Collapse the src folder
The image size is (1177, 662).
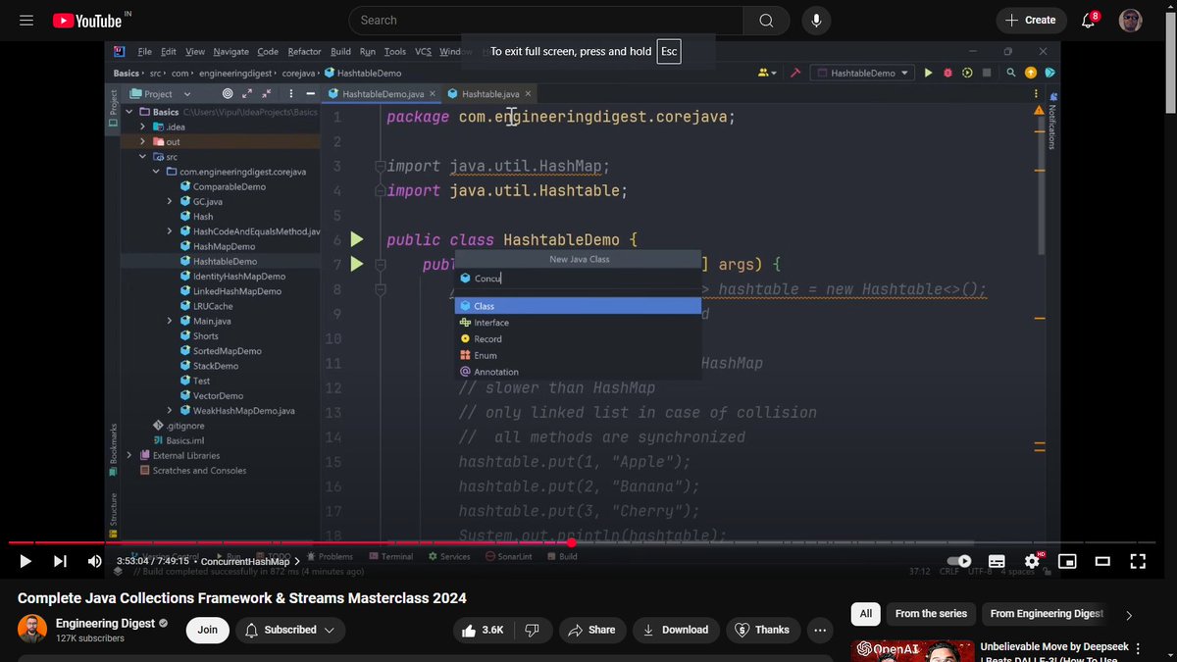[143, 157]
